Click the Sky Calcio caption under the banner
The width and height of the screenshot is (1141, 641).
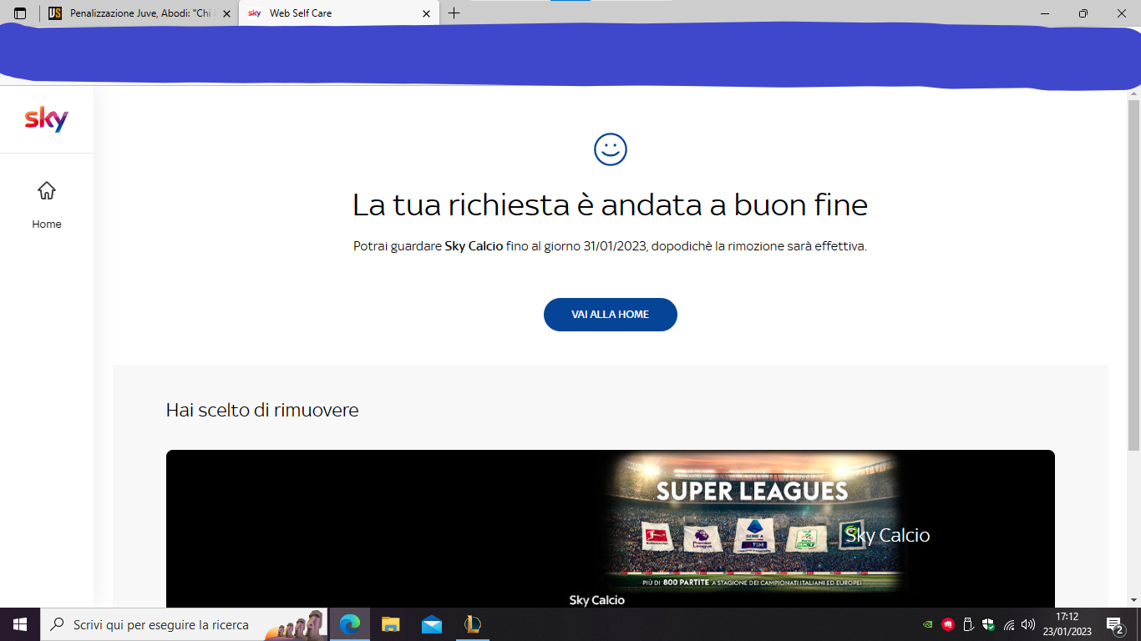tap(596, 600)
